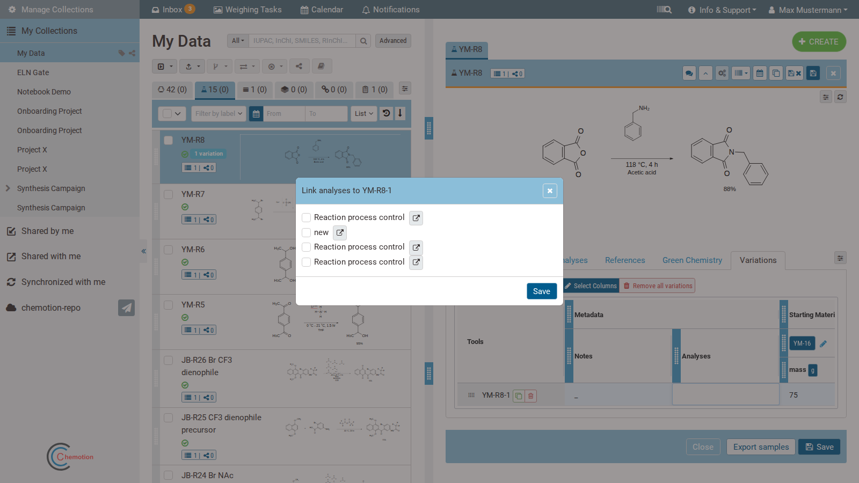
Task: Open the List view mode dropdown
Action: pyautogui.click(x=364, y=113)
